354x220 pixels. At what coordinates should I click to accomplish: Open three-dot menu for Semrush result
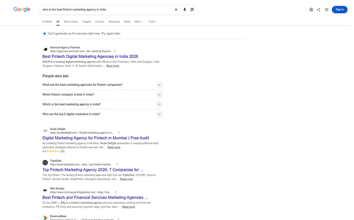click(115, 51)
